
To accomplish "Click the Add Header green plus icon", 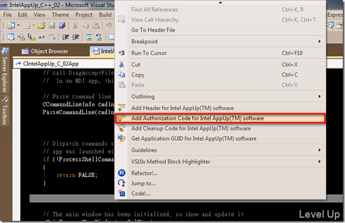I will click(122, 107).
